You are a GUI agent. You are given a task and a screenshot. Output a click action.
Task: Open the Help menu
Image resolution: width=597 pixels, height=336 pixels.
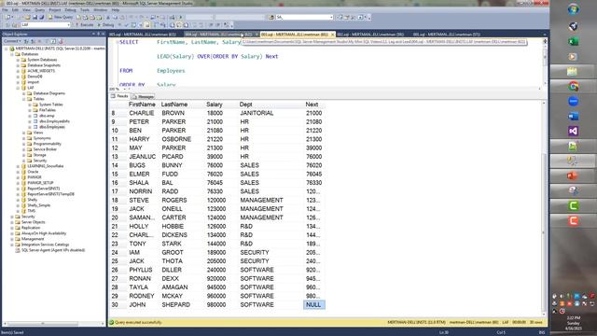116,10
